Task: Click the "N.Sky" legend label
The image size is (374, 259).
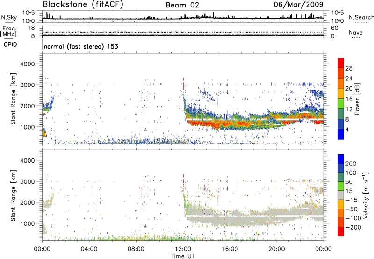Action: 9,17
